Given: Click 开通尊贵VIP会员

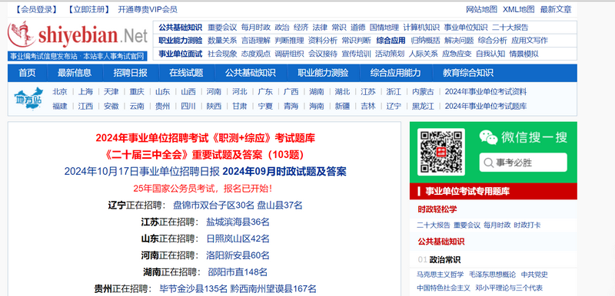Looking at the screenshot, I should [x=148, y=9].
